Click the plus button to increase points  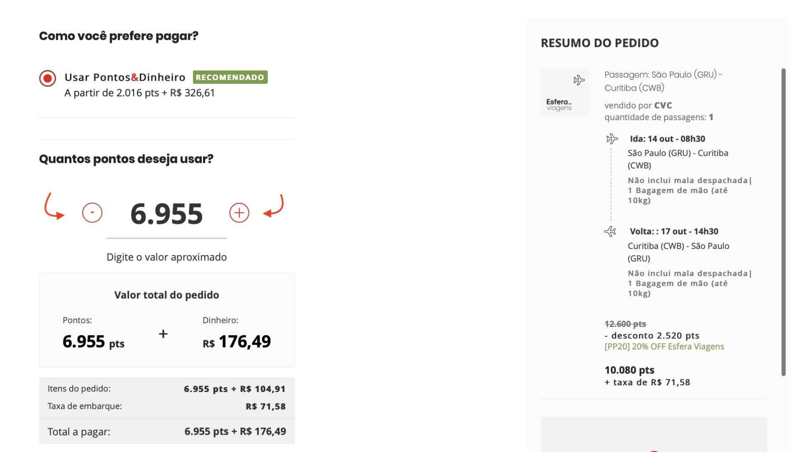pyautogui.click(x=239, y=213)
